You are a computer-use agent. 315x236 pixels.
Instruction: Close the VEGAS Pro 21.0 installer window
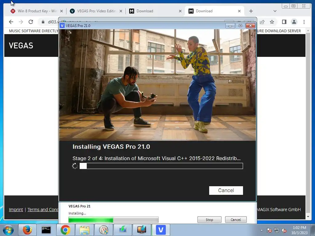pyautogui.click(x=250, y=26)
